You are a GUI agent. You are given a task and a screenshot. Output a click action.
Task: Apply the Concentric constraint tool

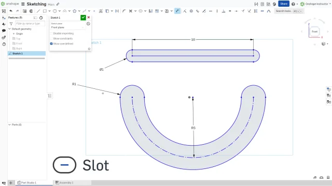[191, 11]
